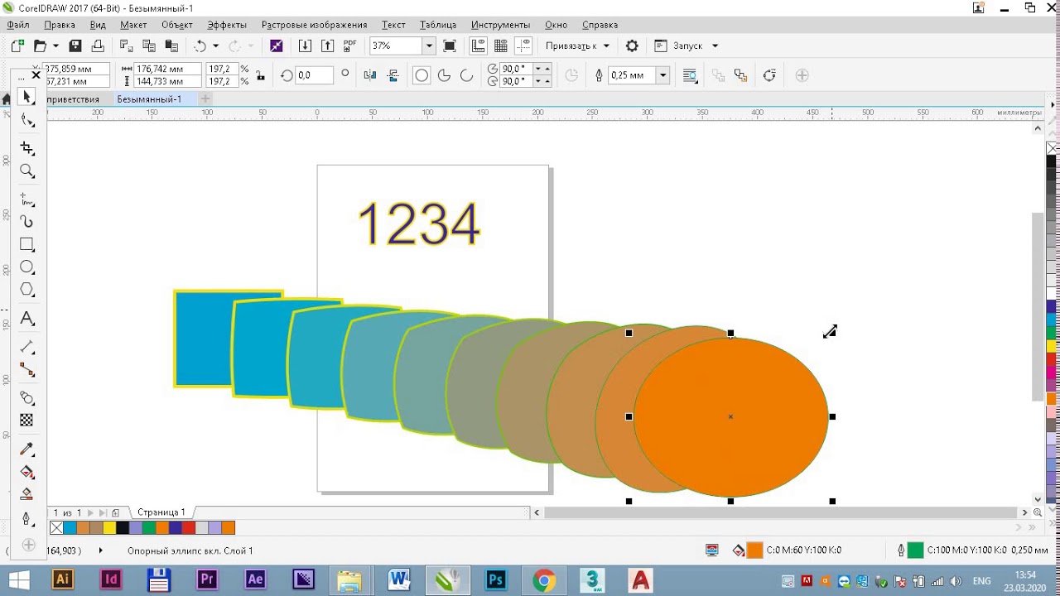Click the orange fill indicator in status bar
The width and height of the screenshot is (1060, 596).
point(754,550)
